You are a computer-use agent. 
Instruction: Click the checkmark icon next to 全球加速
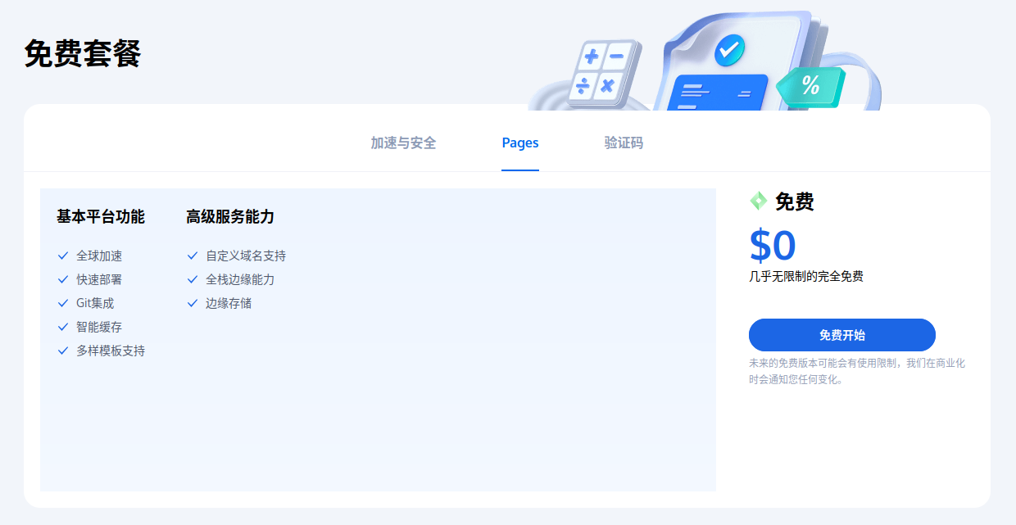click(63, 256)
